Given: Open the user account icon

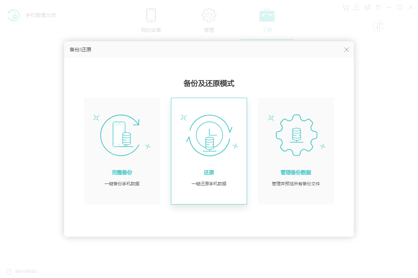Looking at the screenshot, I should point(356,7).
